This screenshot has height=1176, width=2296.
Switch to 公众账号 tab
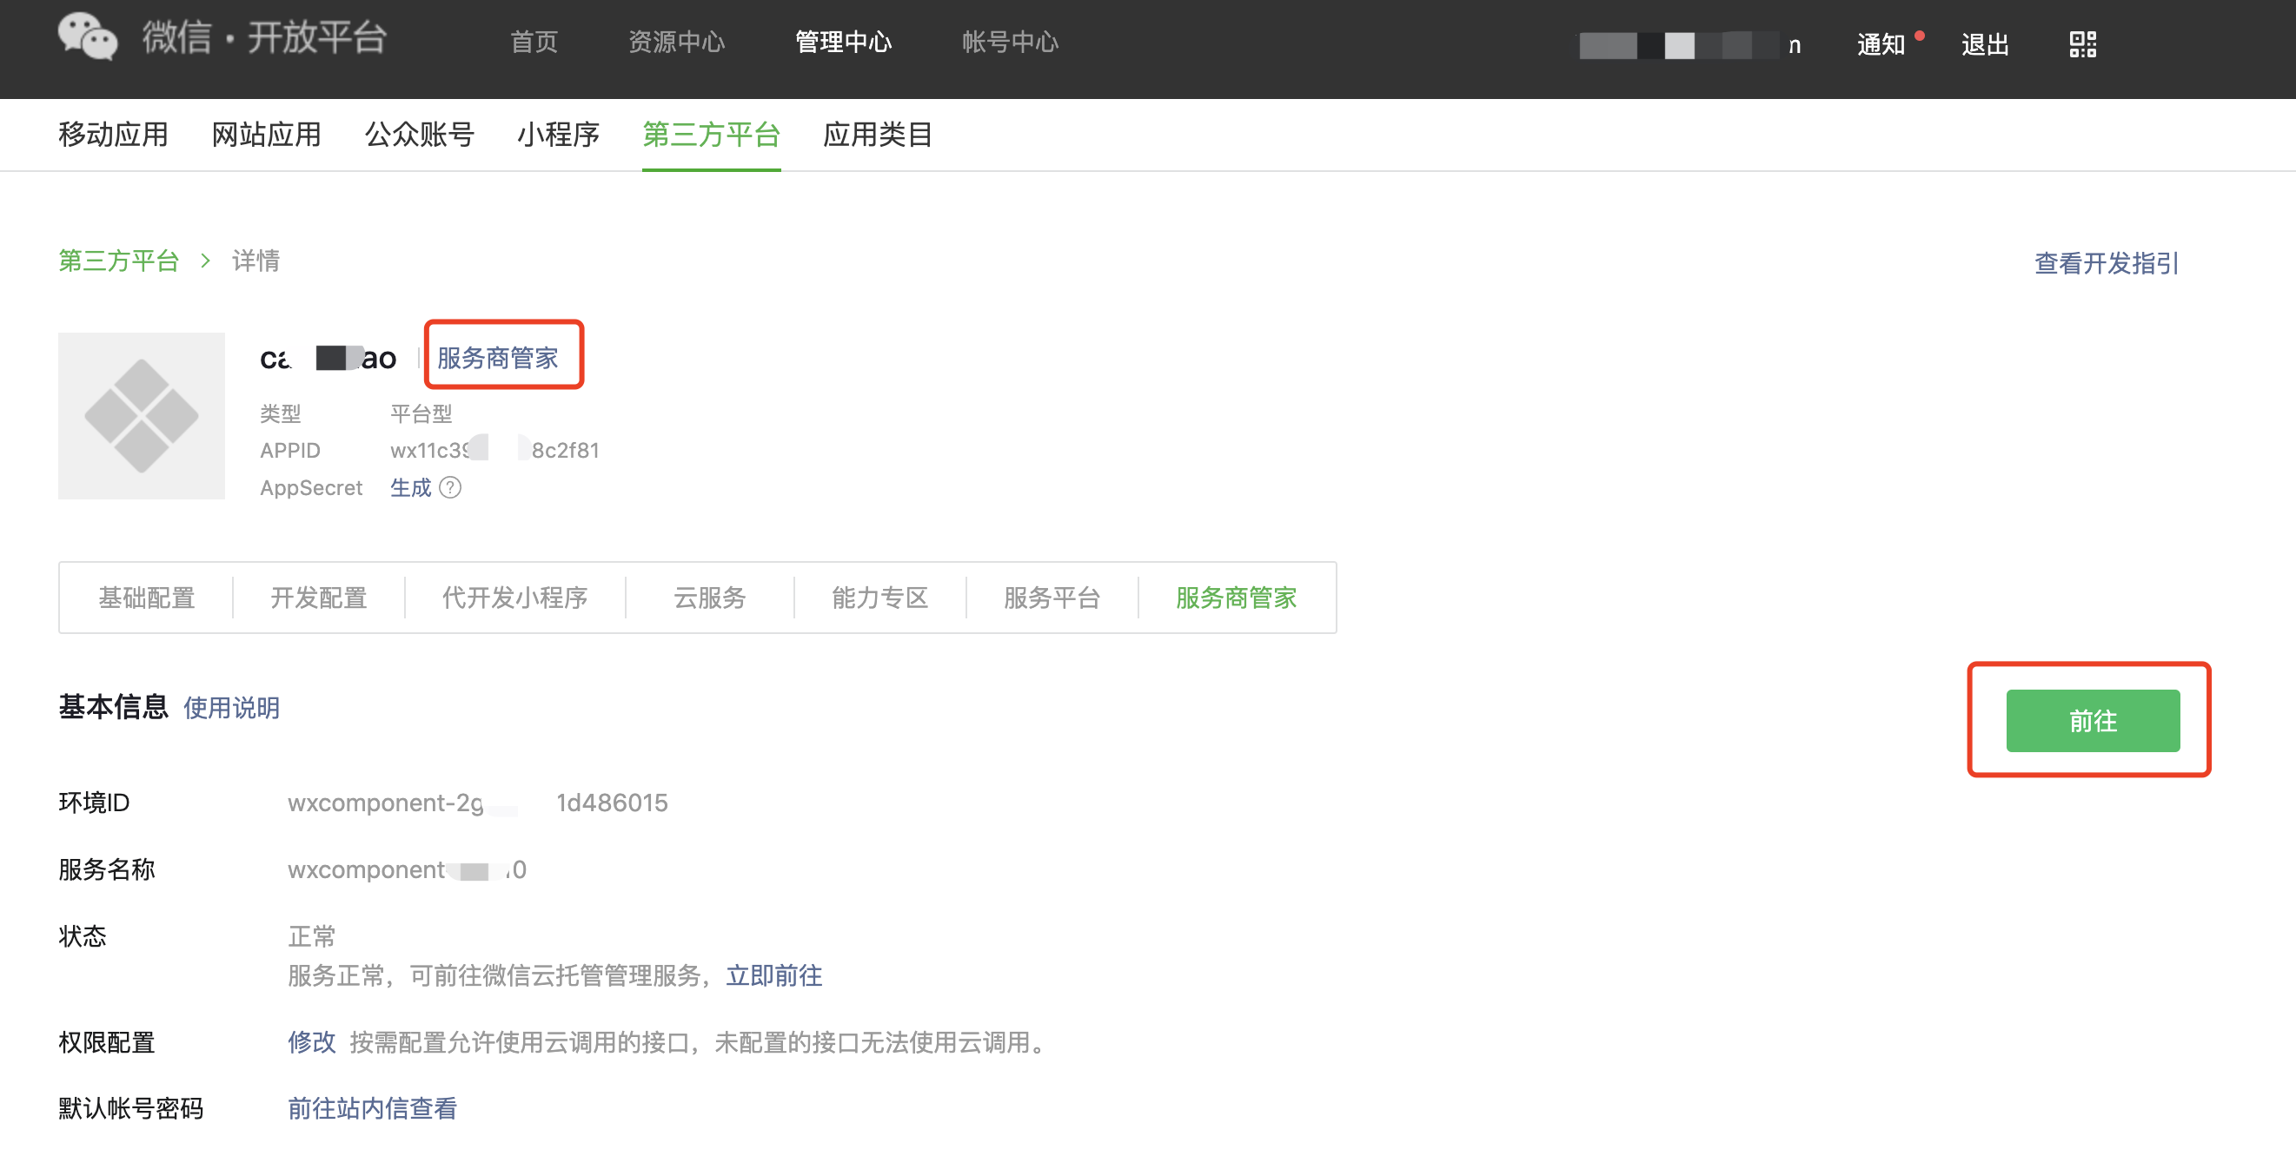coord(420,135)
